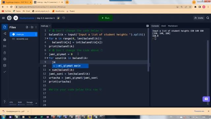Close the downloads bar
Viewport: 211px width, 119px height.
[208, 111]
